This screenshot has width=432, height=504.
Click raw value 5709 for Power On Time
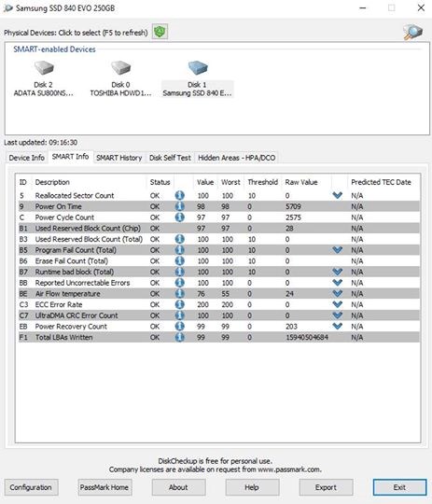click(x=293, y=206)
